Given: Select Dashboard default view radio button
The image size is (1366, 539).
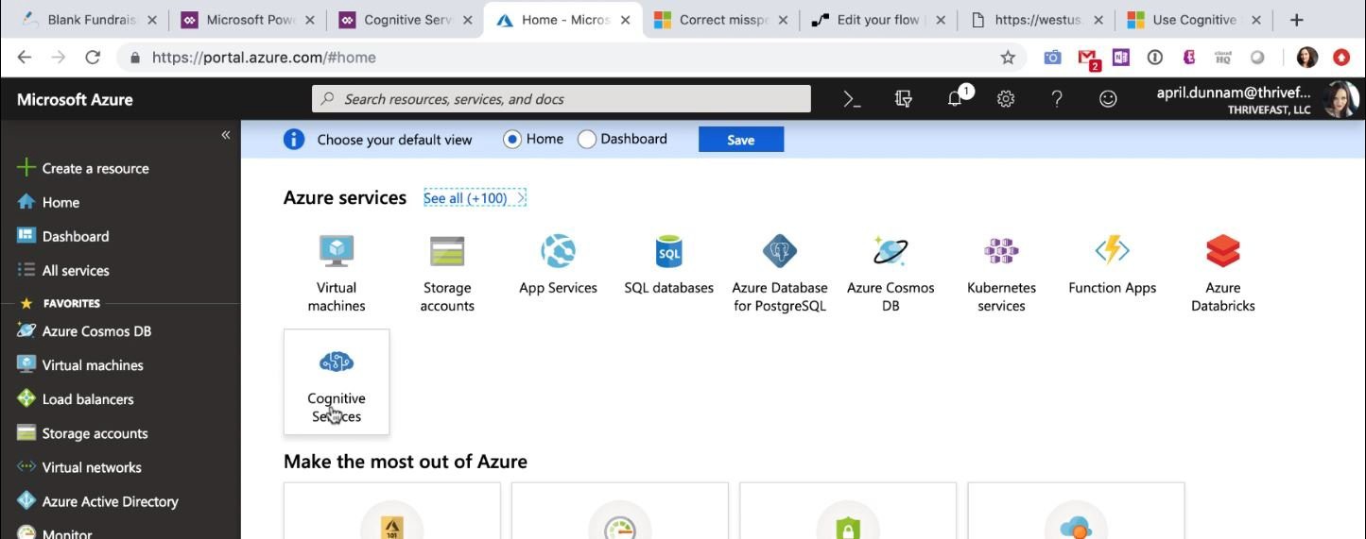Looking at the screenshot, I should click(x=586, y=140).
